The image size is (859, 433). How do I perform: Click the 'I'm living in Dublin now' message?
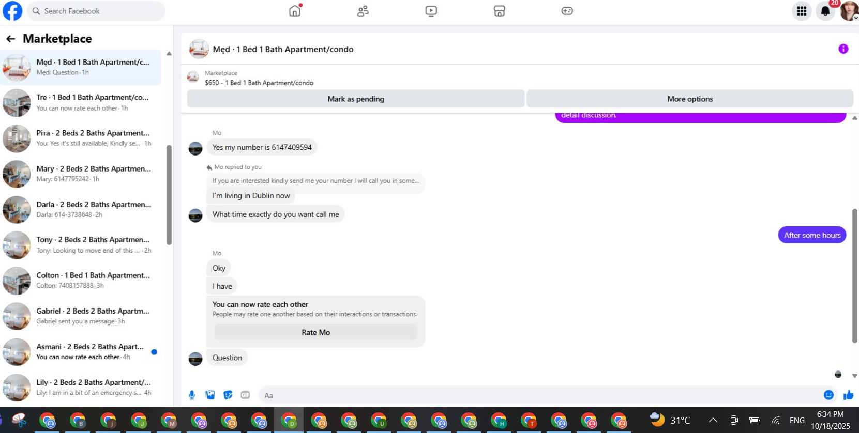pos(251,196)
